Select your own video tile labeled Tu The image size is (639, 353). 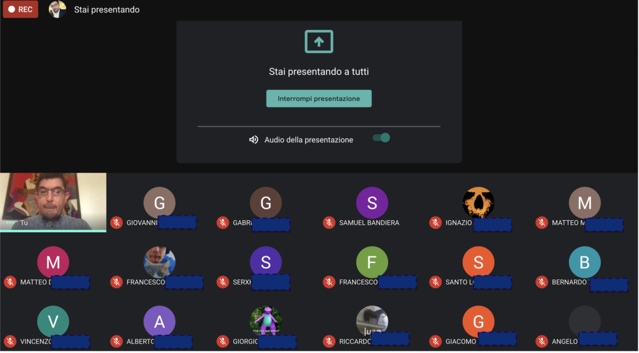coord(54,202)
